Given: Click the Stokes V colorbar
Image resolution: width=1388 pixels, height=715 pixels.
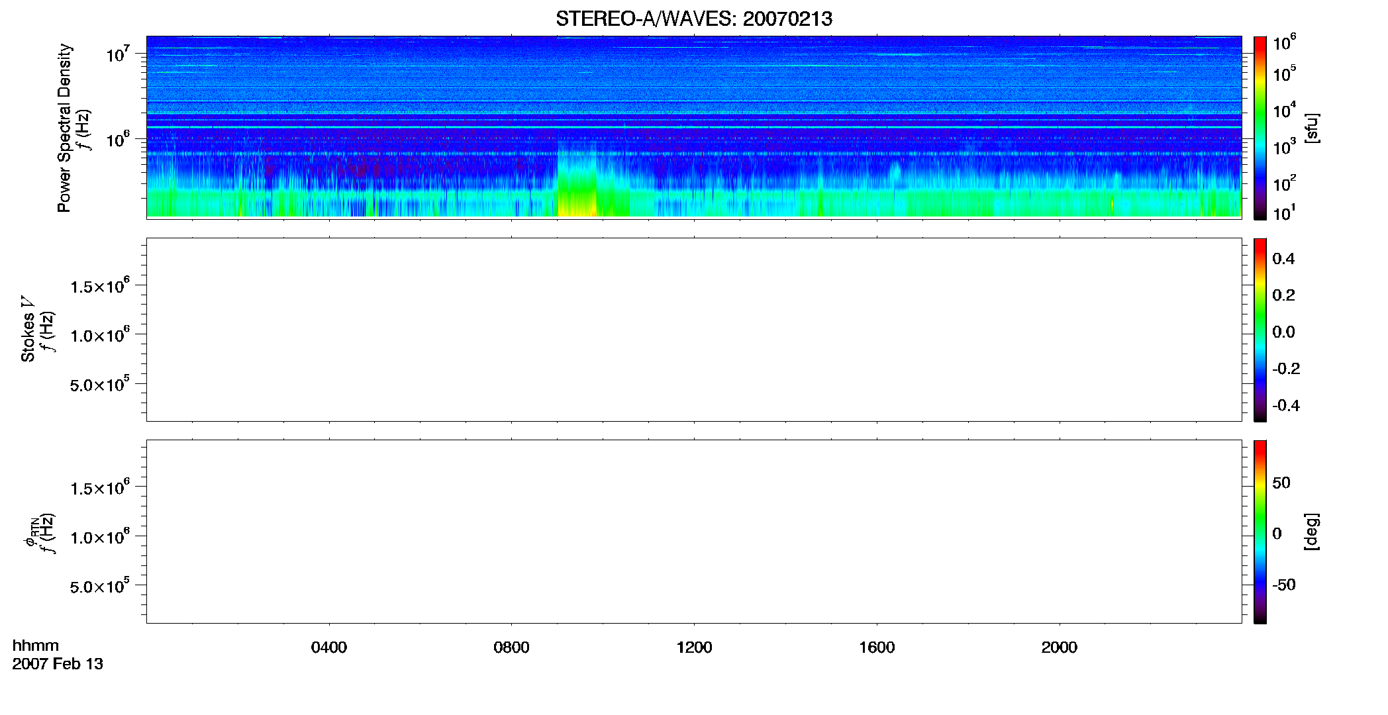Looking at the screenshot, I should (1260, 330).
